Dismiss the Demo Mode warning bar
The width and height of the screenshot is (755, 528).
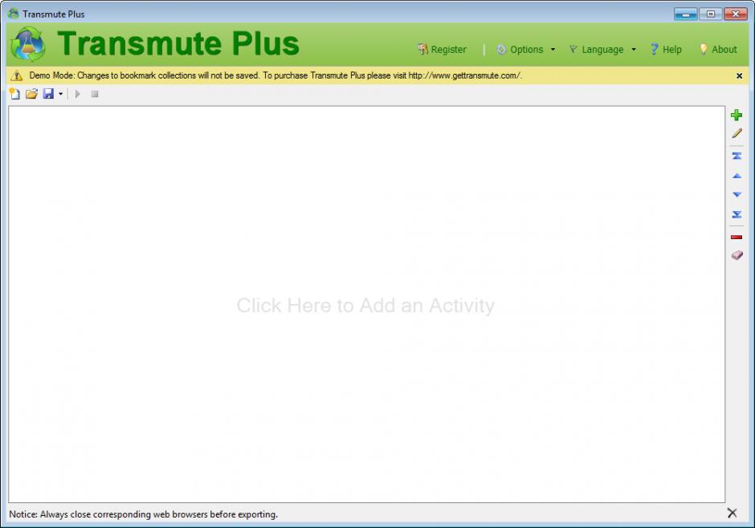pos(739,76)
